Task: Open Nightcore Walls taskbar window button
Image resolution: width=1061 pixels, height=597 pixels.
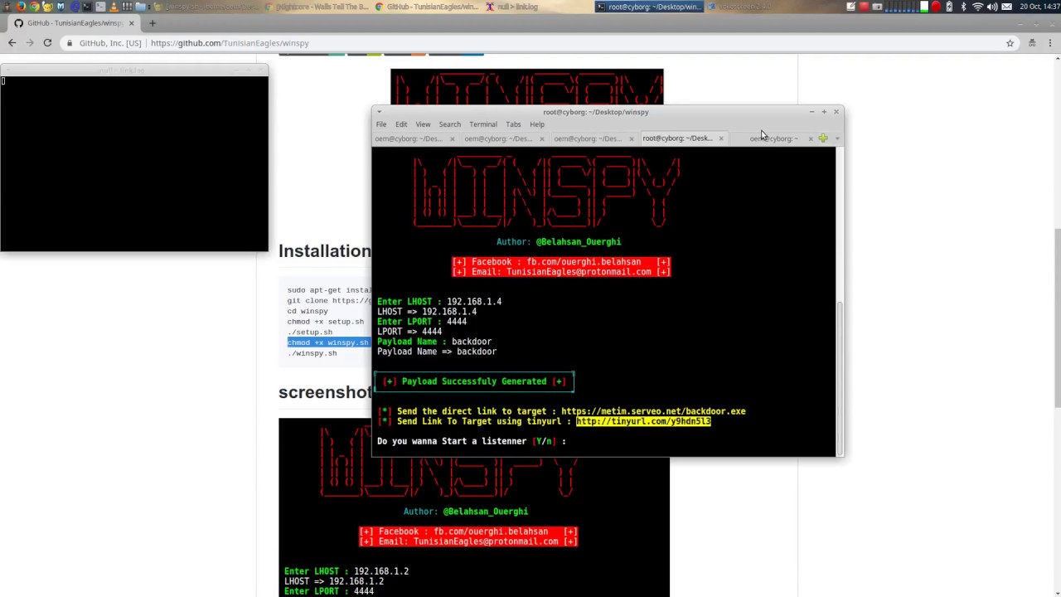Action: pos(317,7)
